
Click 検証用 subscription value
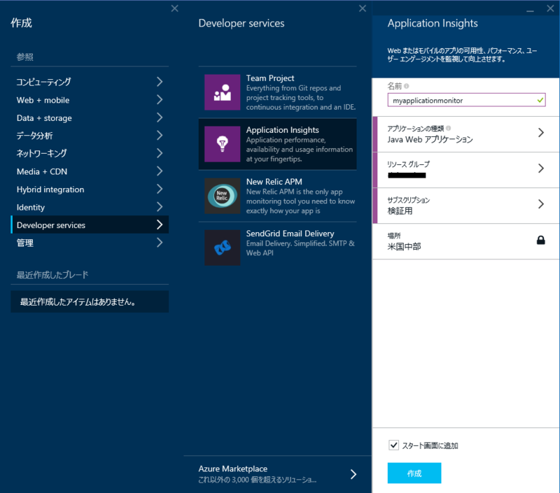tap(400, 210)
